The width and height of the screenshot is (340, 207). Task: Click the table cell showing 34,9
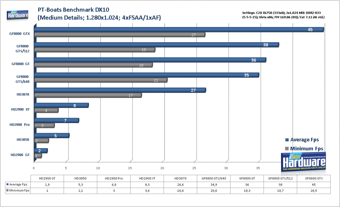coord(214,185)
